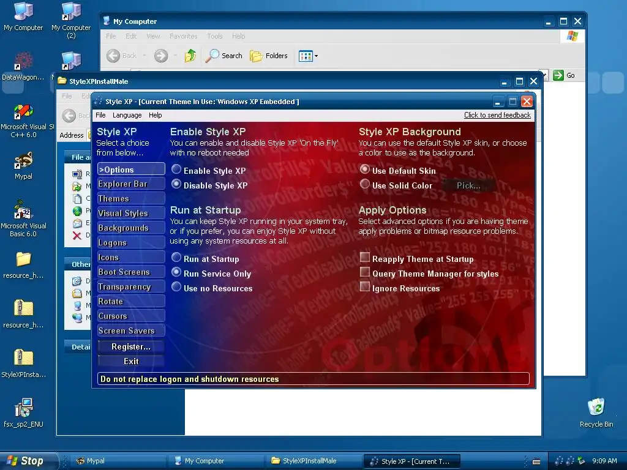Select Run Service Only radio button
627x470 pixels.
[176, 272]
